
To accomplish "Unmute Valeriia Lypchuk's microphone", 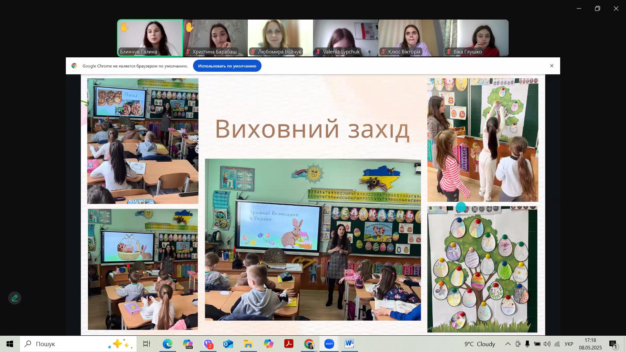I will click(x=318, y=51).
